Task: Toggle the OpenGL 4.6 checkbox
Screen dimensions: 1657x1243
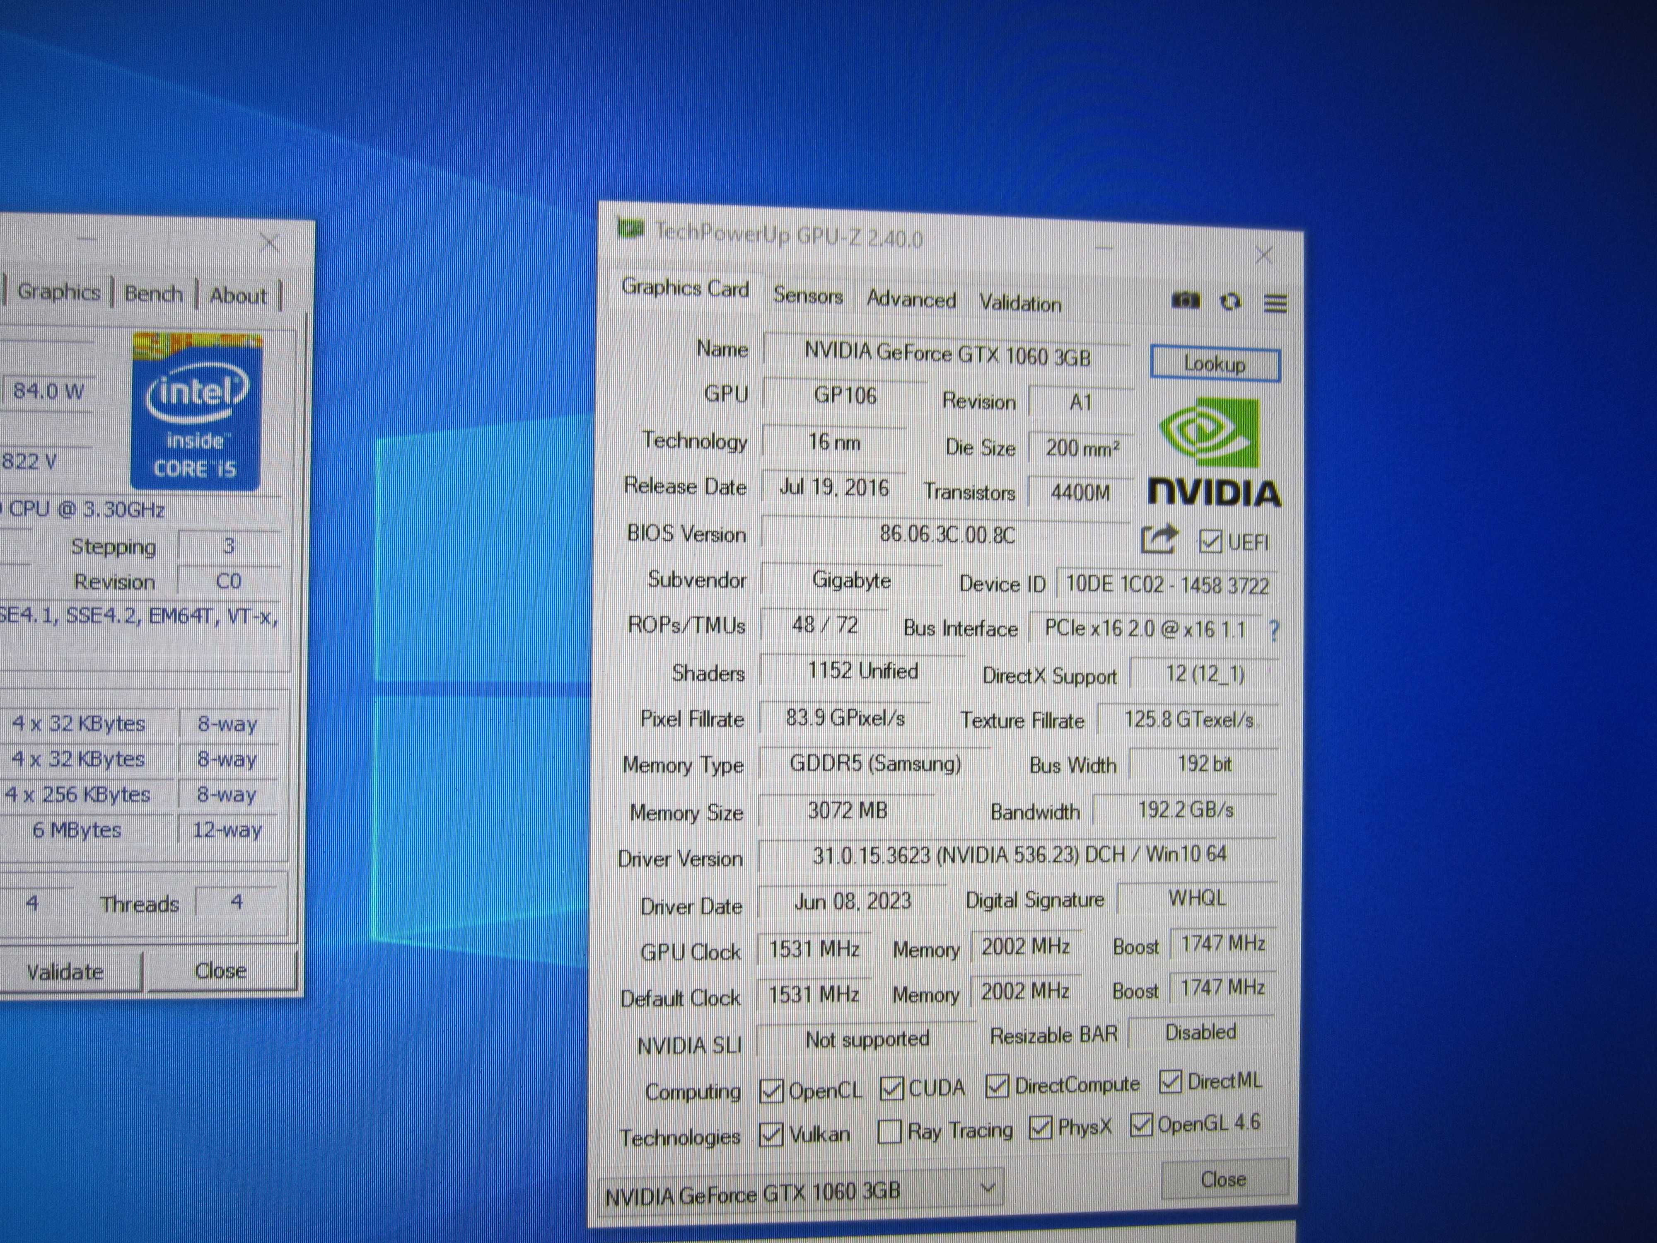Action: click(x=1141, y=1125)
